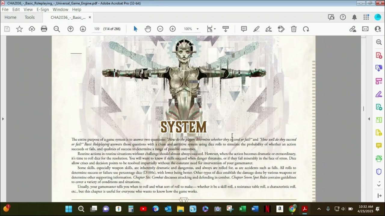The height and width of the screenshot is (216, 385).
Task: Open the File menu
Action: [5, 9]
